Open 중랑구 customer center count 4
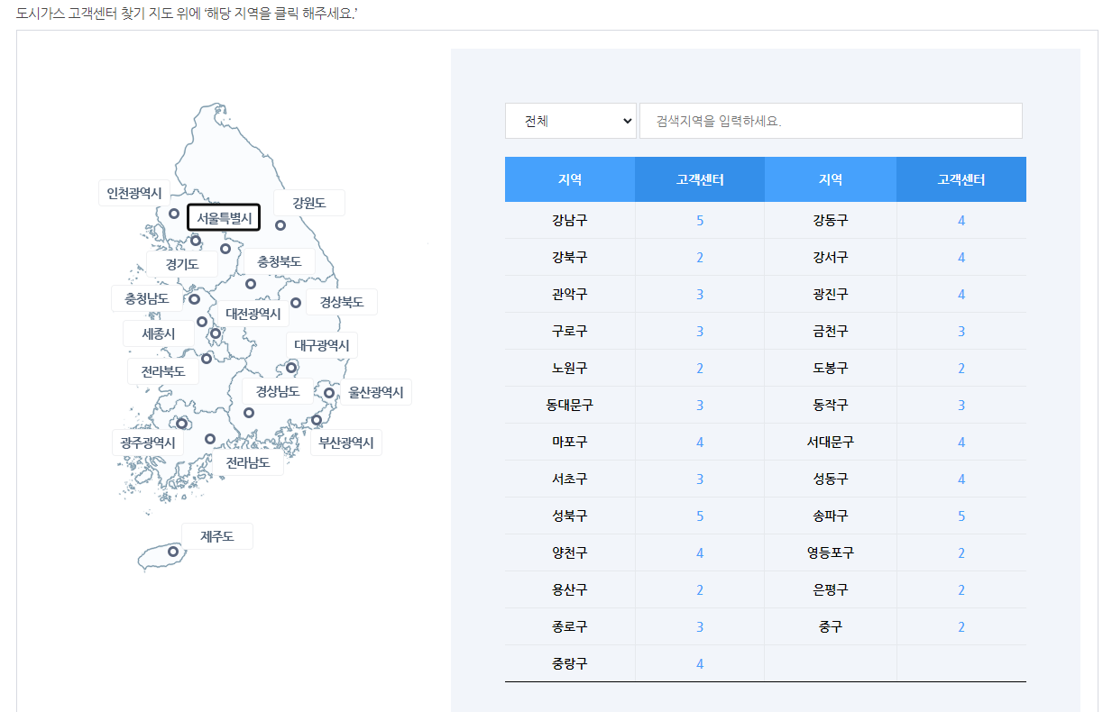The height and width of the screenshot is (712, 1103). (x=700, y=663)
